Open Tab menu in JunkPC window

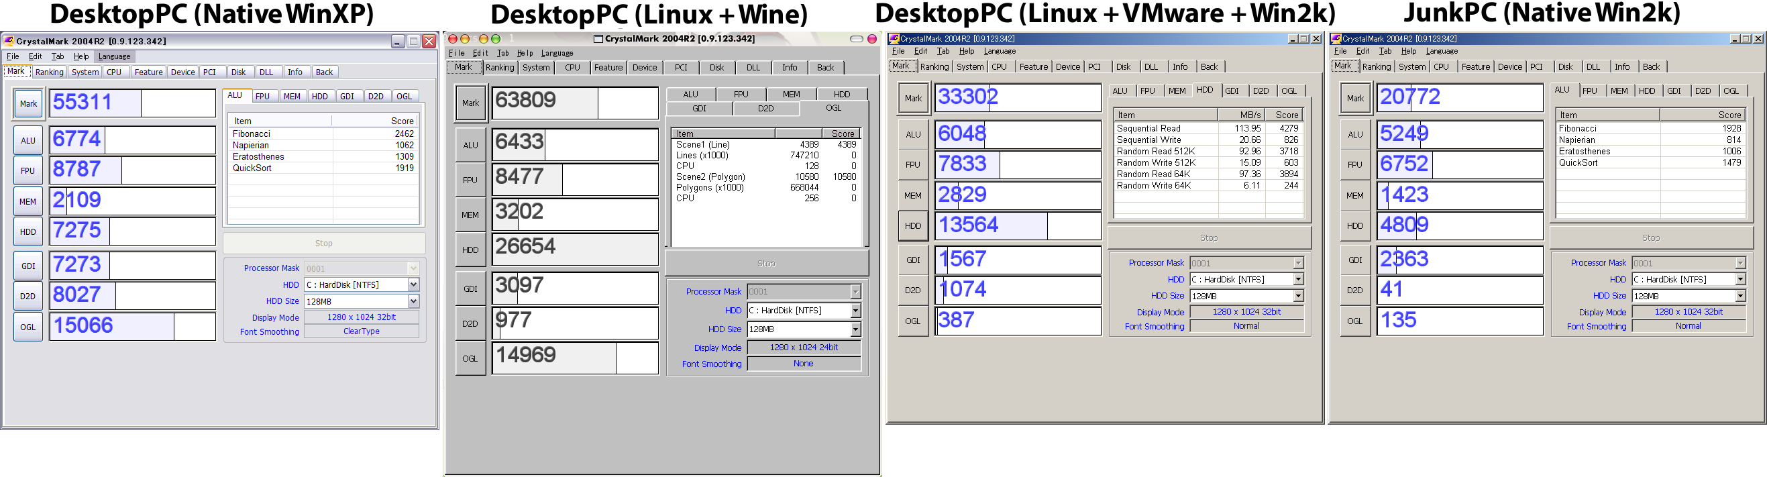1385,51
